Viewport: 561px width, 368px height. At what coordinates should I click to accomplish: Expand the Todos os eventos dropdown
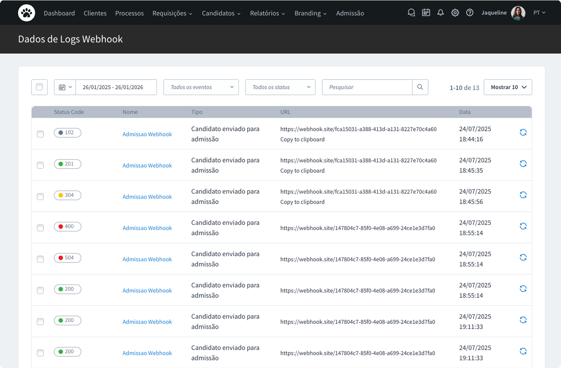click(201, 87)
